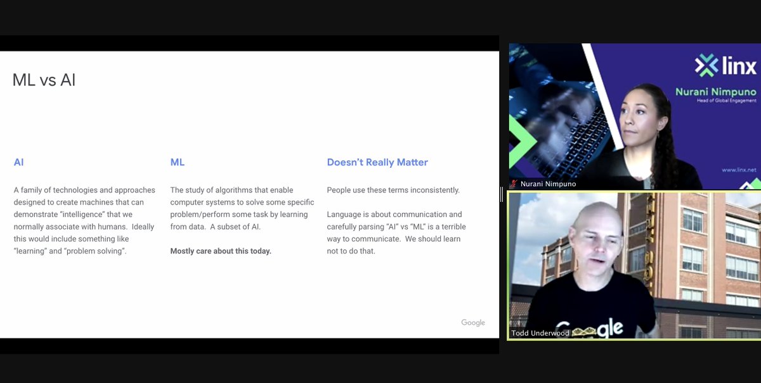
Task: Click the Google logo on the slide
Action: [473, 322]
